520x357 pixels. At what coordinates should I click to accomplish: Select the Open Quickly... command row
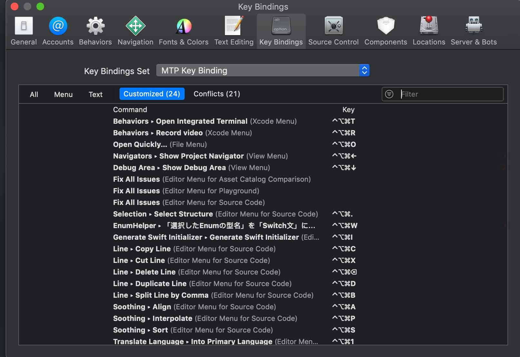(263, 144)
